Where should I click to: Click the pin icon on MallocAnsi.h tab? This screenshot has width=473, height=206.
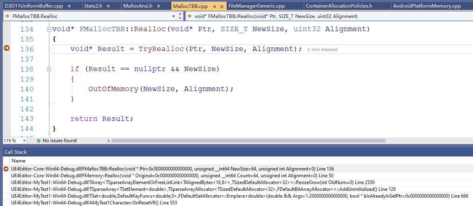tap(158, 6)
